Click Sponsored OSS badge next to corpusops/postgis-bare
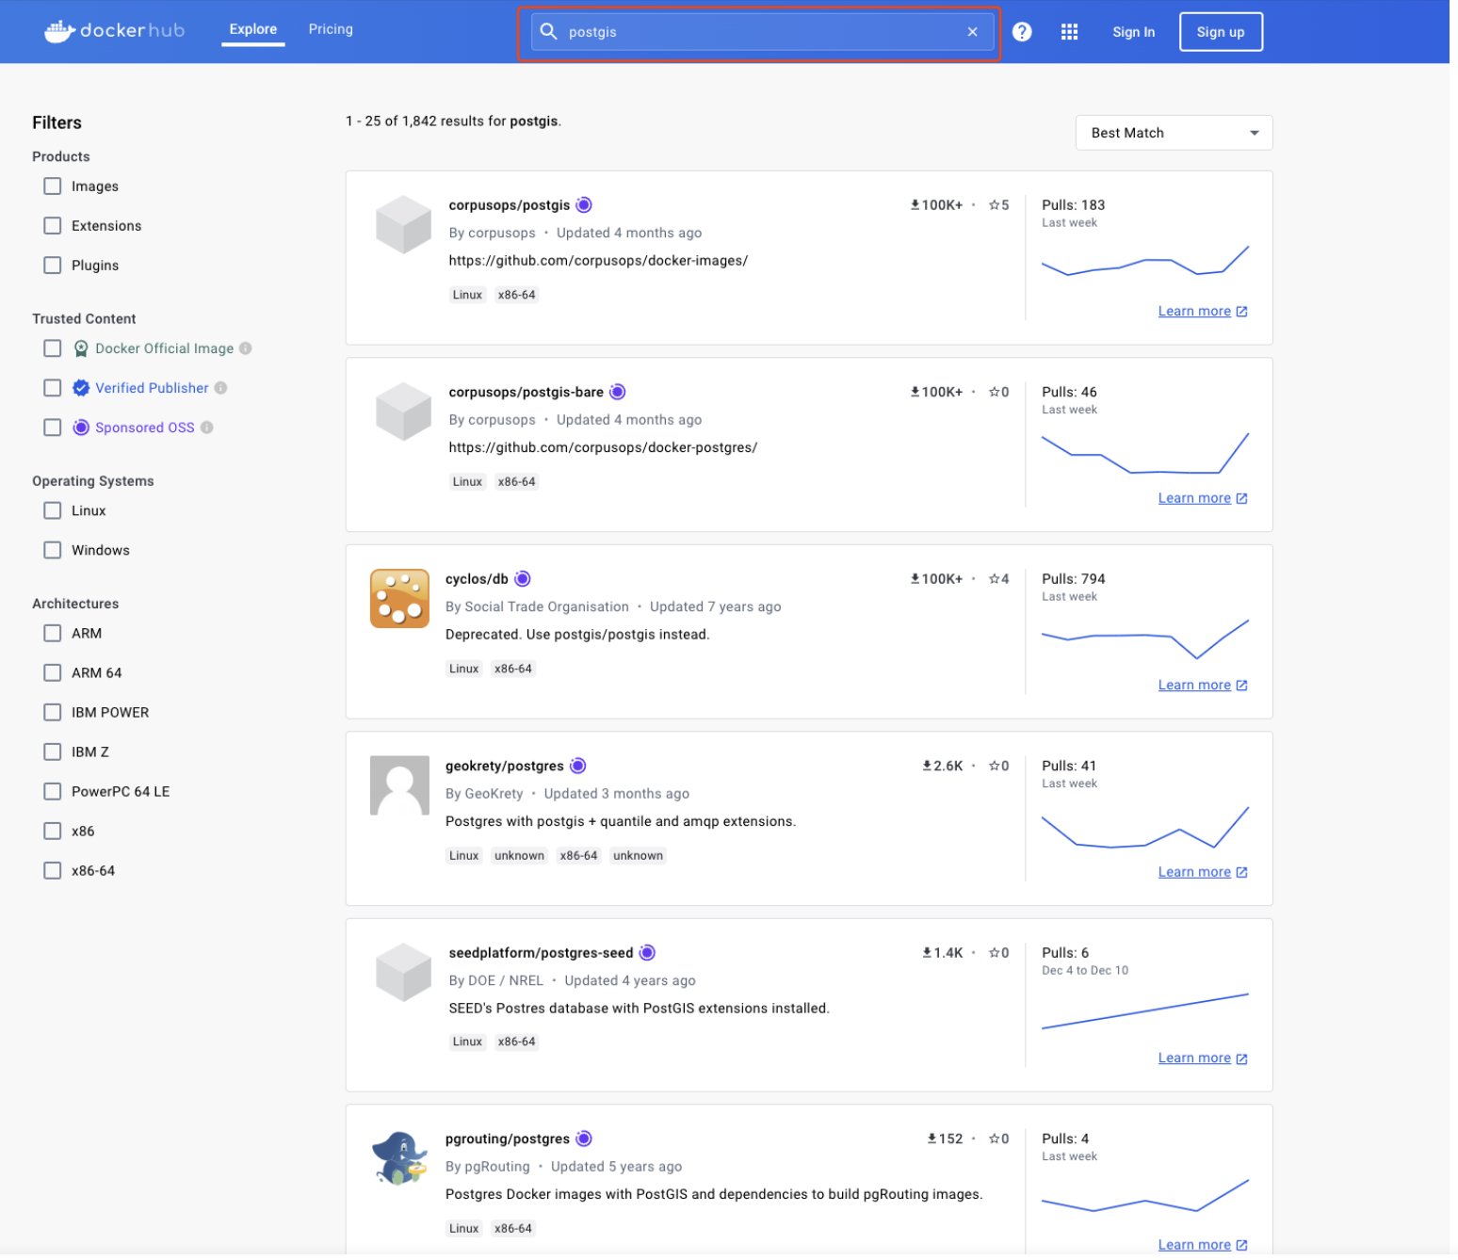The image size is (1458, 1260). [620, 394]
